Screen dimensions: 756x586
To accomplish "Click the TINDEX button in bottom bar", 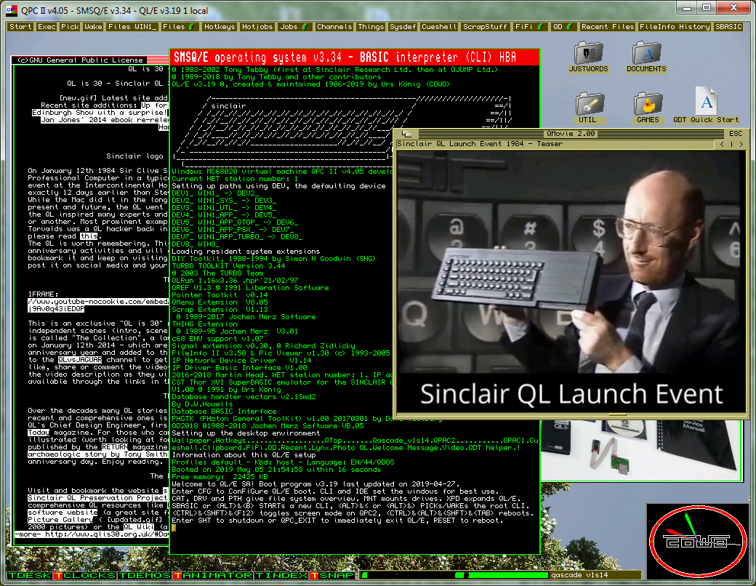I will 281,575.
